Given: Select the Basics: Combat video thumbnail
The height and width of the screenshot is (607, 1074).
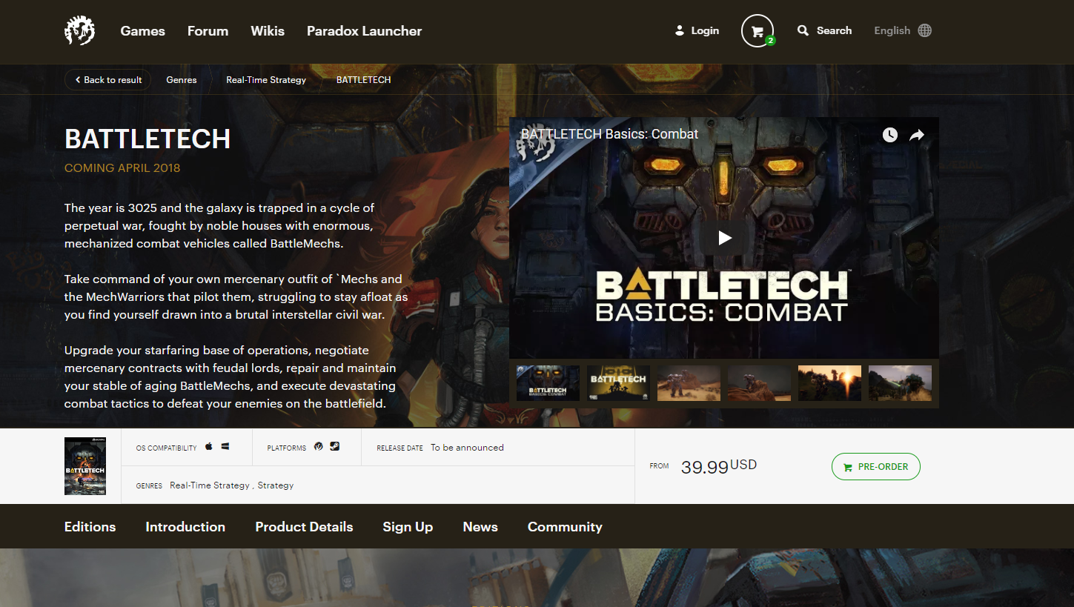Looking at the screenshot, I should pyautogui.click(x=548, y=383).
